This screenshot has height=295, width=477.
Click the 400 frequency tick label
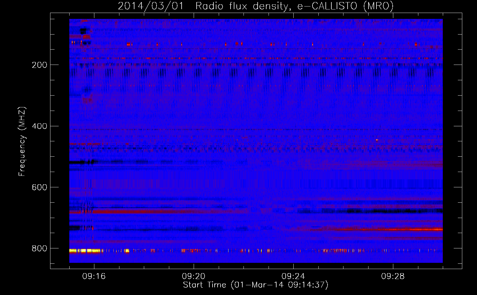[40, 126]
